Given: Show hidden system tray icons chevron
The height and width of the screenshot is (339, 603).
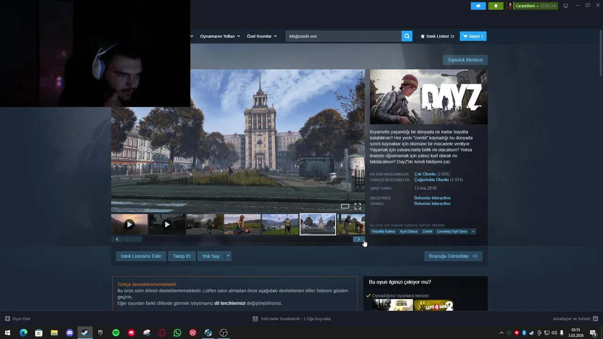Looking at the screenshot, I should coord(501,333).
